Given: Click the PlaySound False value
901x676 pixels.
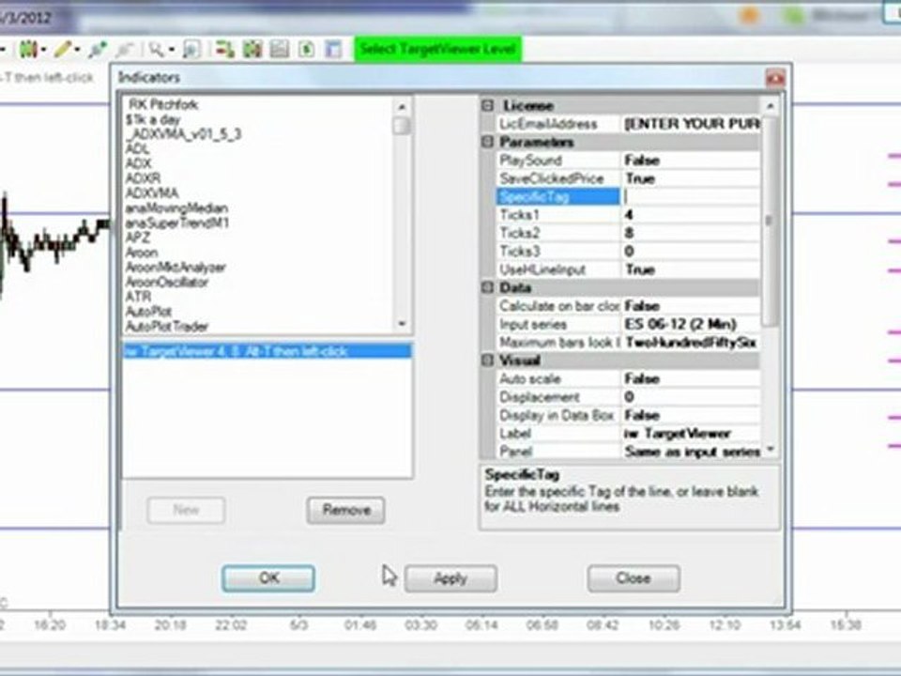Looking at the screenshot, I should click(692, 161).
